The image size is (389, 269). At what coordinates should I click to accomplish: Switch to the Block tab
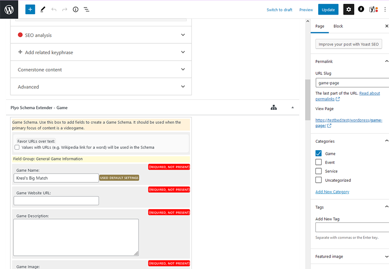pos(338,26)
